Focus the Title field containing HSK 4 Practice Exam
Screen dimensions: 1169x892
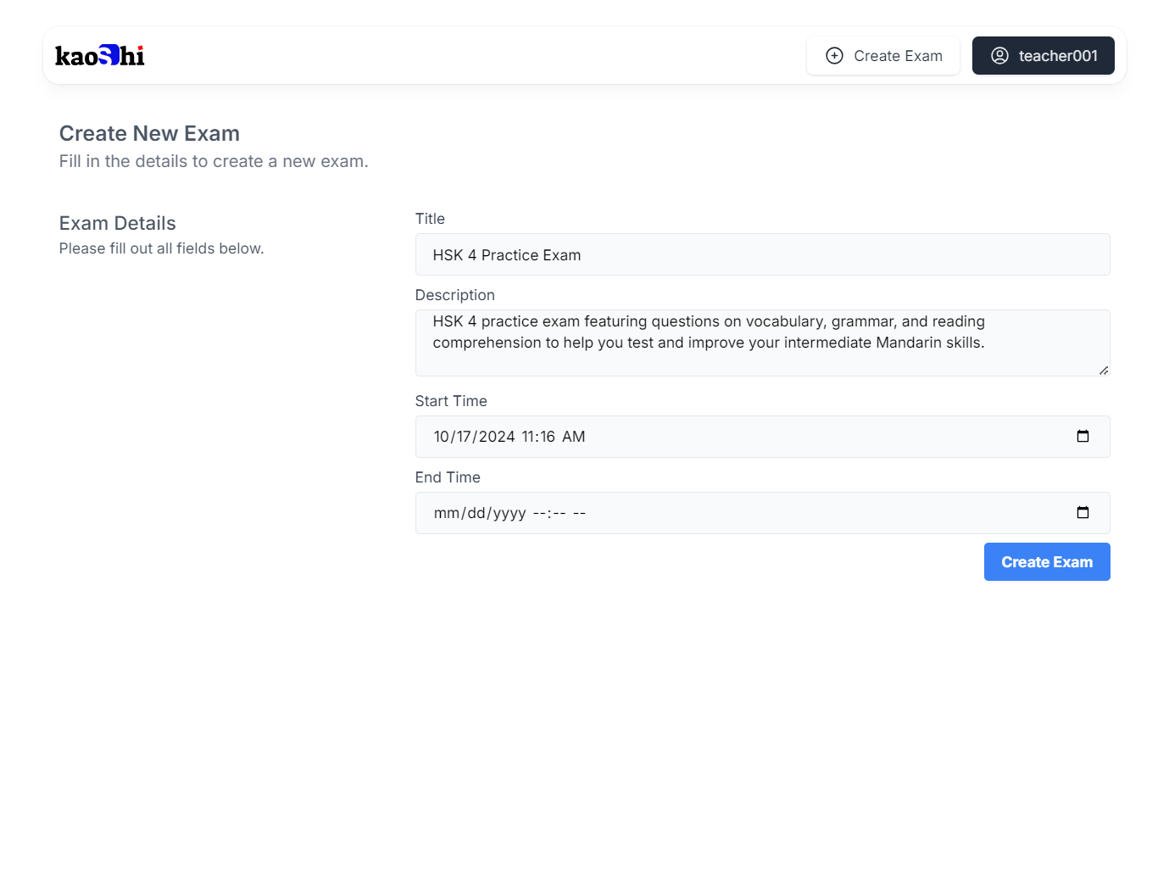click(x=761, y=255)
